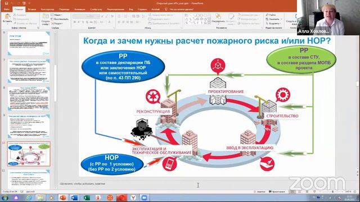Click the Примечания (Comments) status bar button

(277, 191)
